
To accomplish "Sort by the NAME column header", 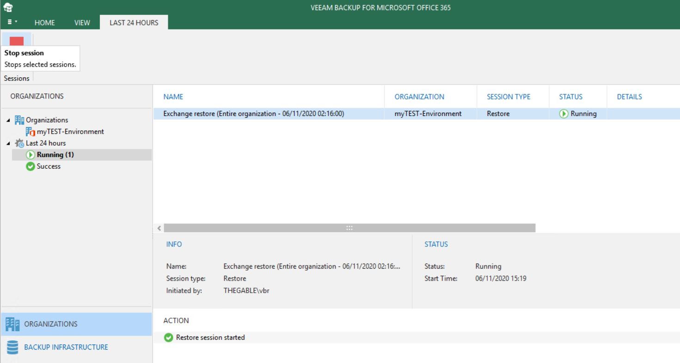I will coord(173,97).
